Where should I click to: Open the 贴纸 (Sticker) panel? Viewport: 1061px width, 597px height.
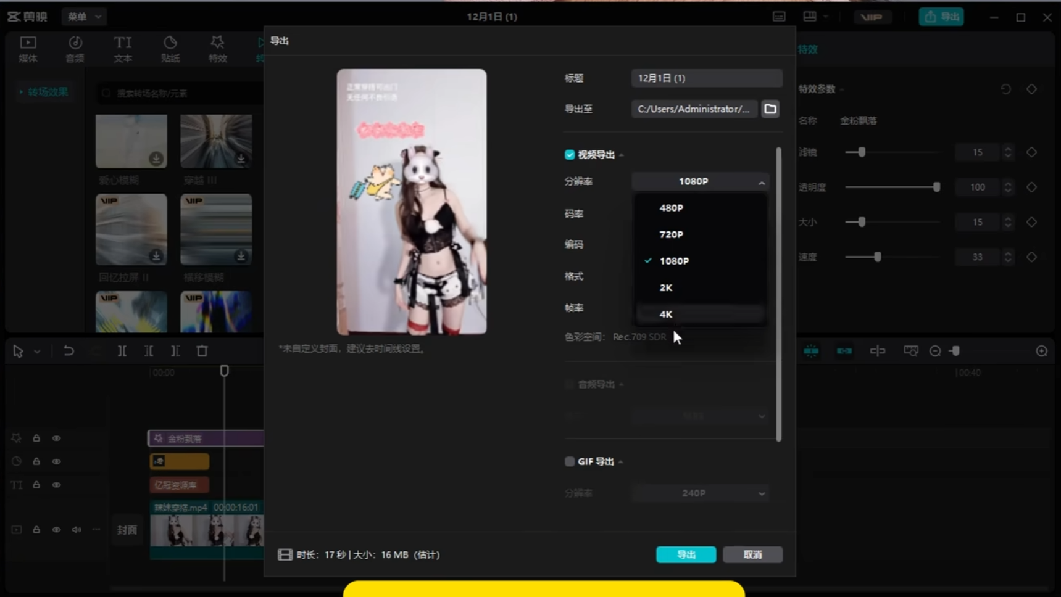coord(170,48)
